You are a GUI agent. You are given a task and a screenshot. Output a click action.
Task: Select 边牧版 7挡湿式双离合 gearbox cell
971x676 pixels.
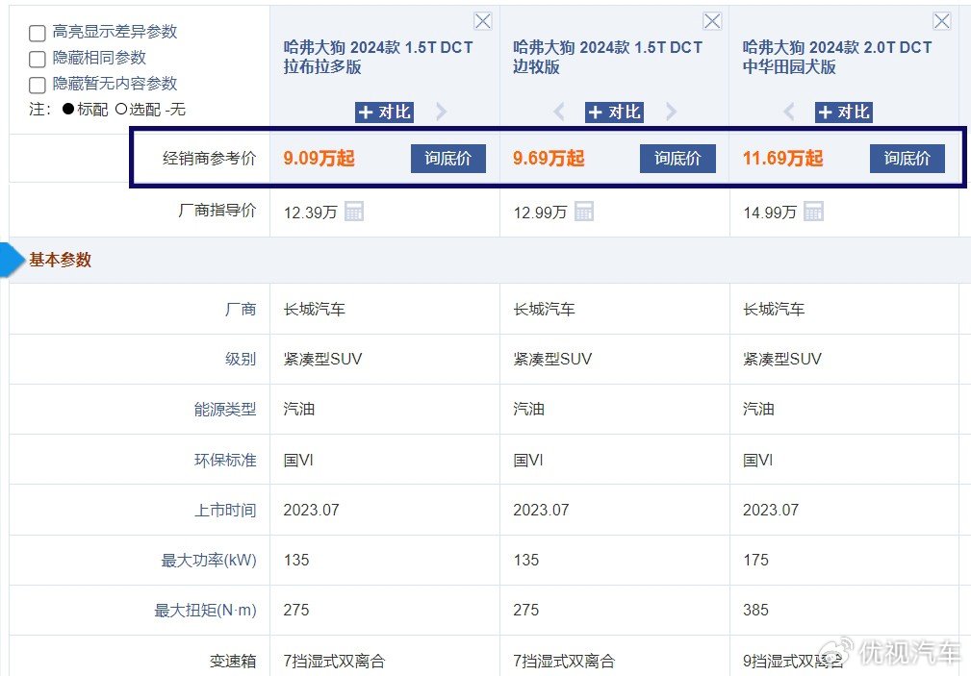coord(564,662)
